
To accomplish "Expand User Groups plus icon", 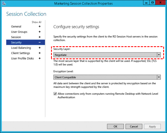I will (x=40, y=32).
